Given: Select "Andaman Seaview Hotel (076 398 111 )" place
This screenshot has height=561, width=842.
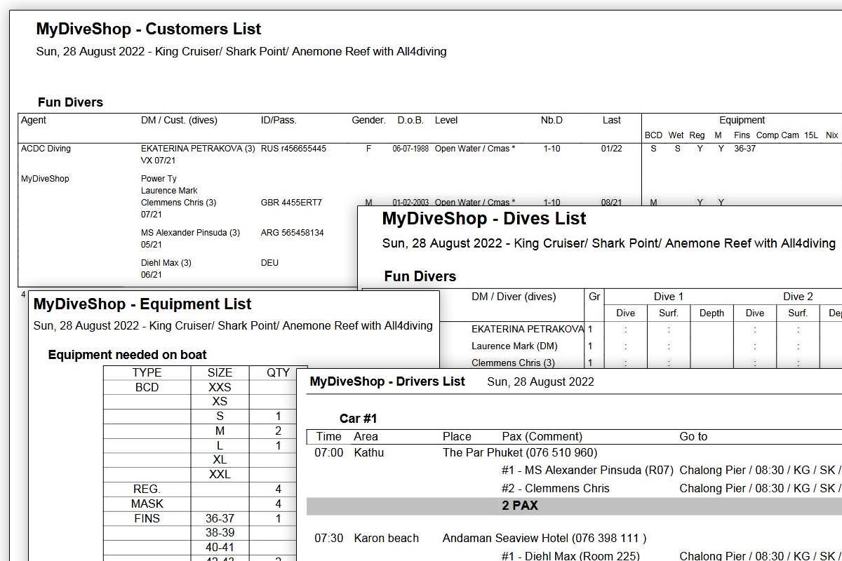Looking at the screenshot, I should [x=544, y=539].
